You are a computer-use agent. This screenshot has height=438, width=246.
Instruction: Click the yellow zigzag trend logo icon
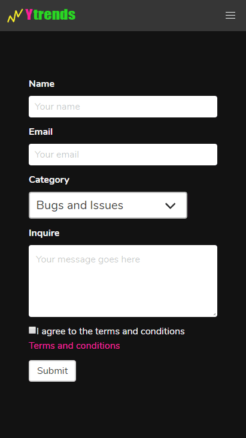coord(15,16)
